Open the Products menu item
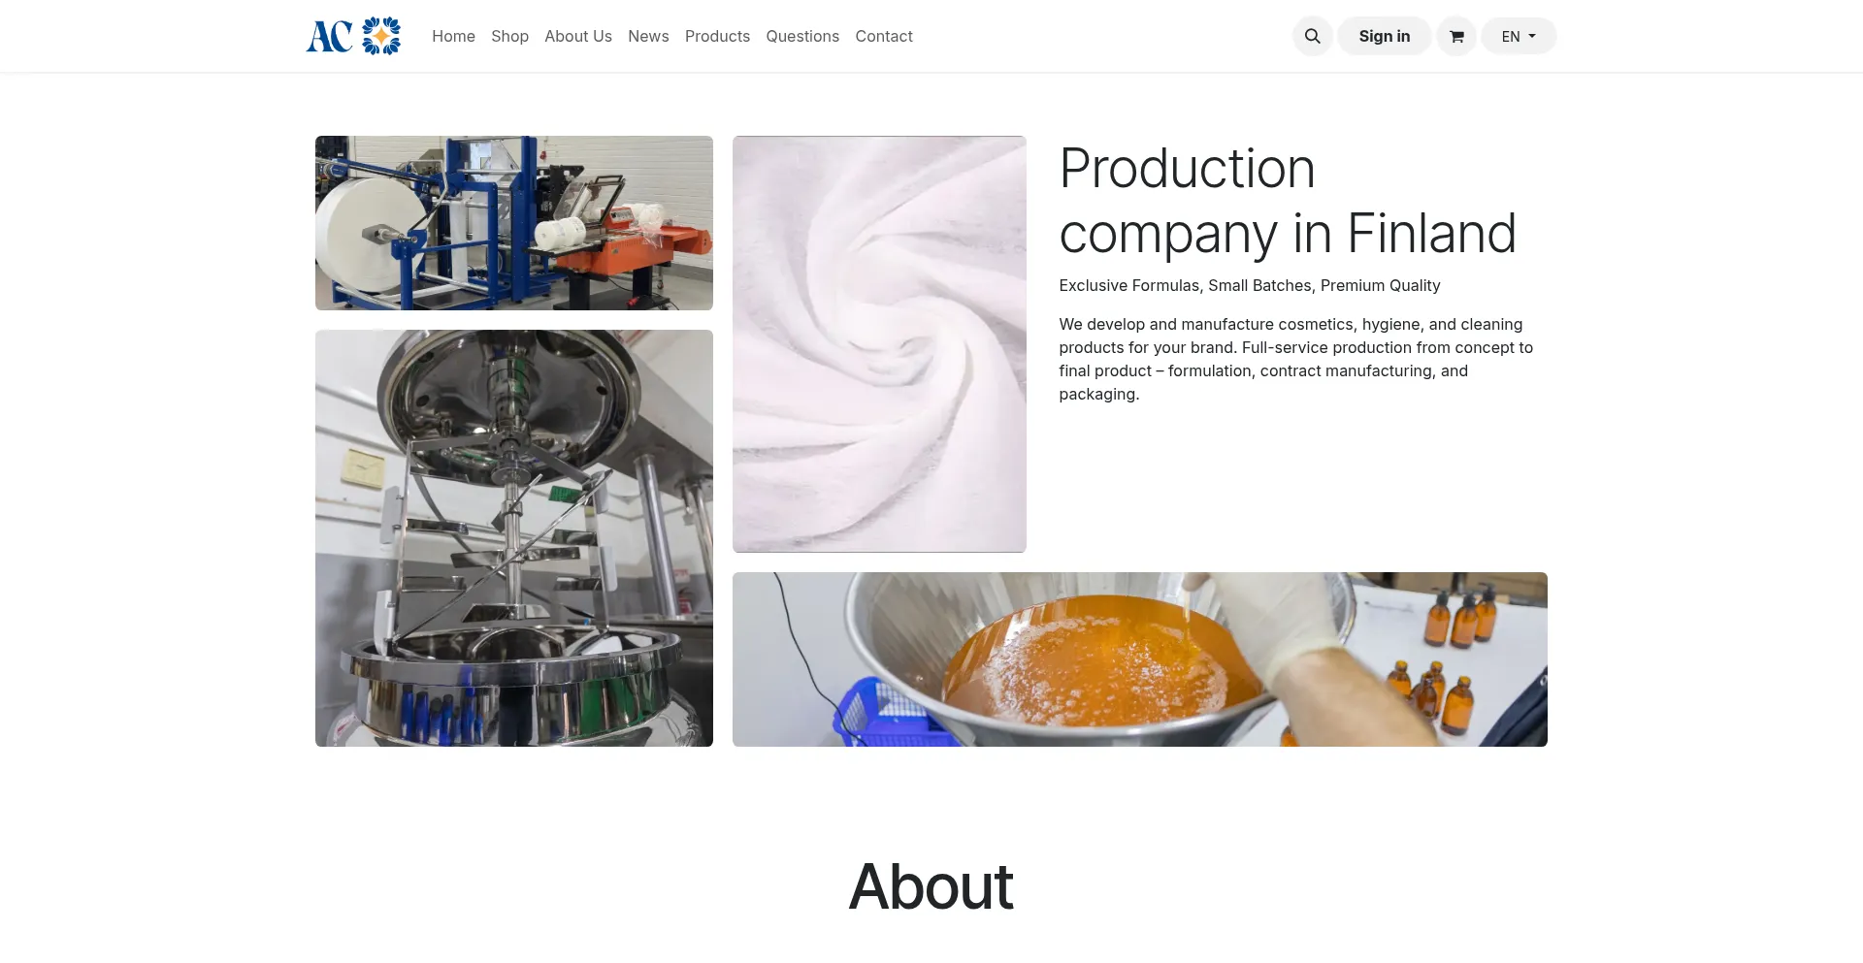This screenshot has height=963, width=1863. (x=717, y=36)
